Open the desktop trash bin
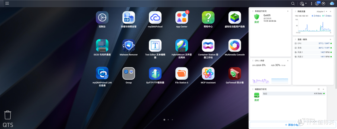The width and height of the screenshot is (337, 129). [8, 115]
